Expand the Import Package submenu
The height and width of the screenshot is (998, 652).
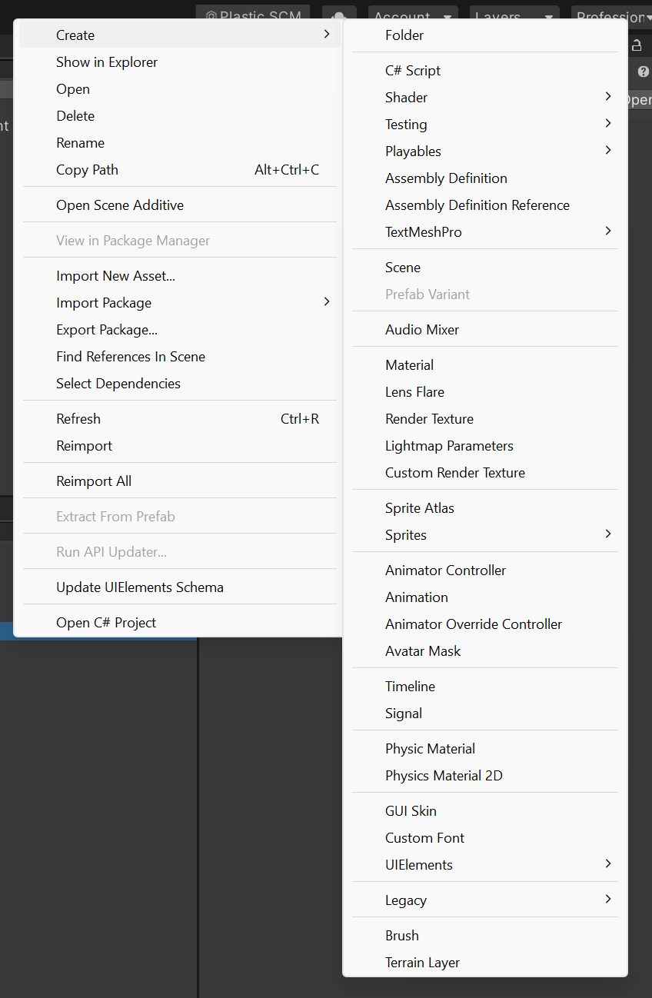(179, 303)
